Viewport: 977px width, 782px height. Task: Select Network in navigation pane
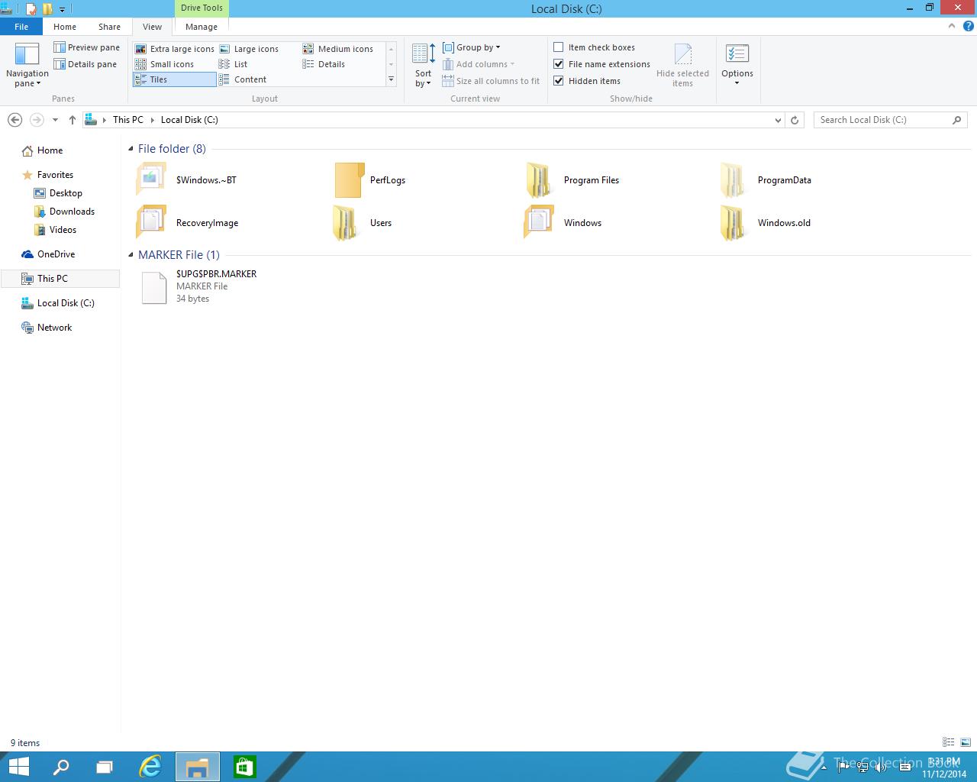(x=54, y=328)
